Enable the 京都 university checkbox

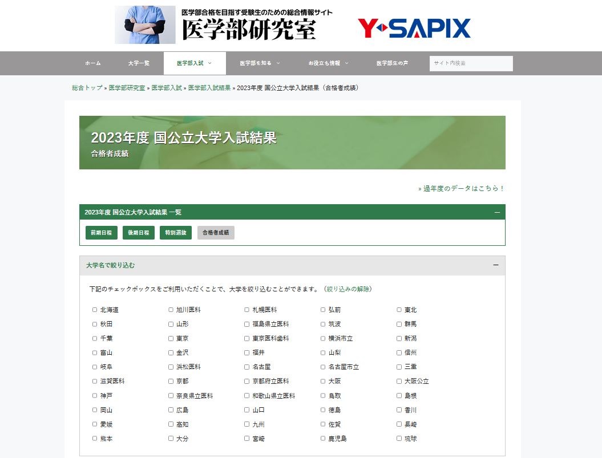pos(171,381)
